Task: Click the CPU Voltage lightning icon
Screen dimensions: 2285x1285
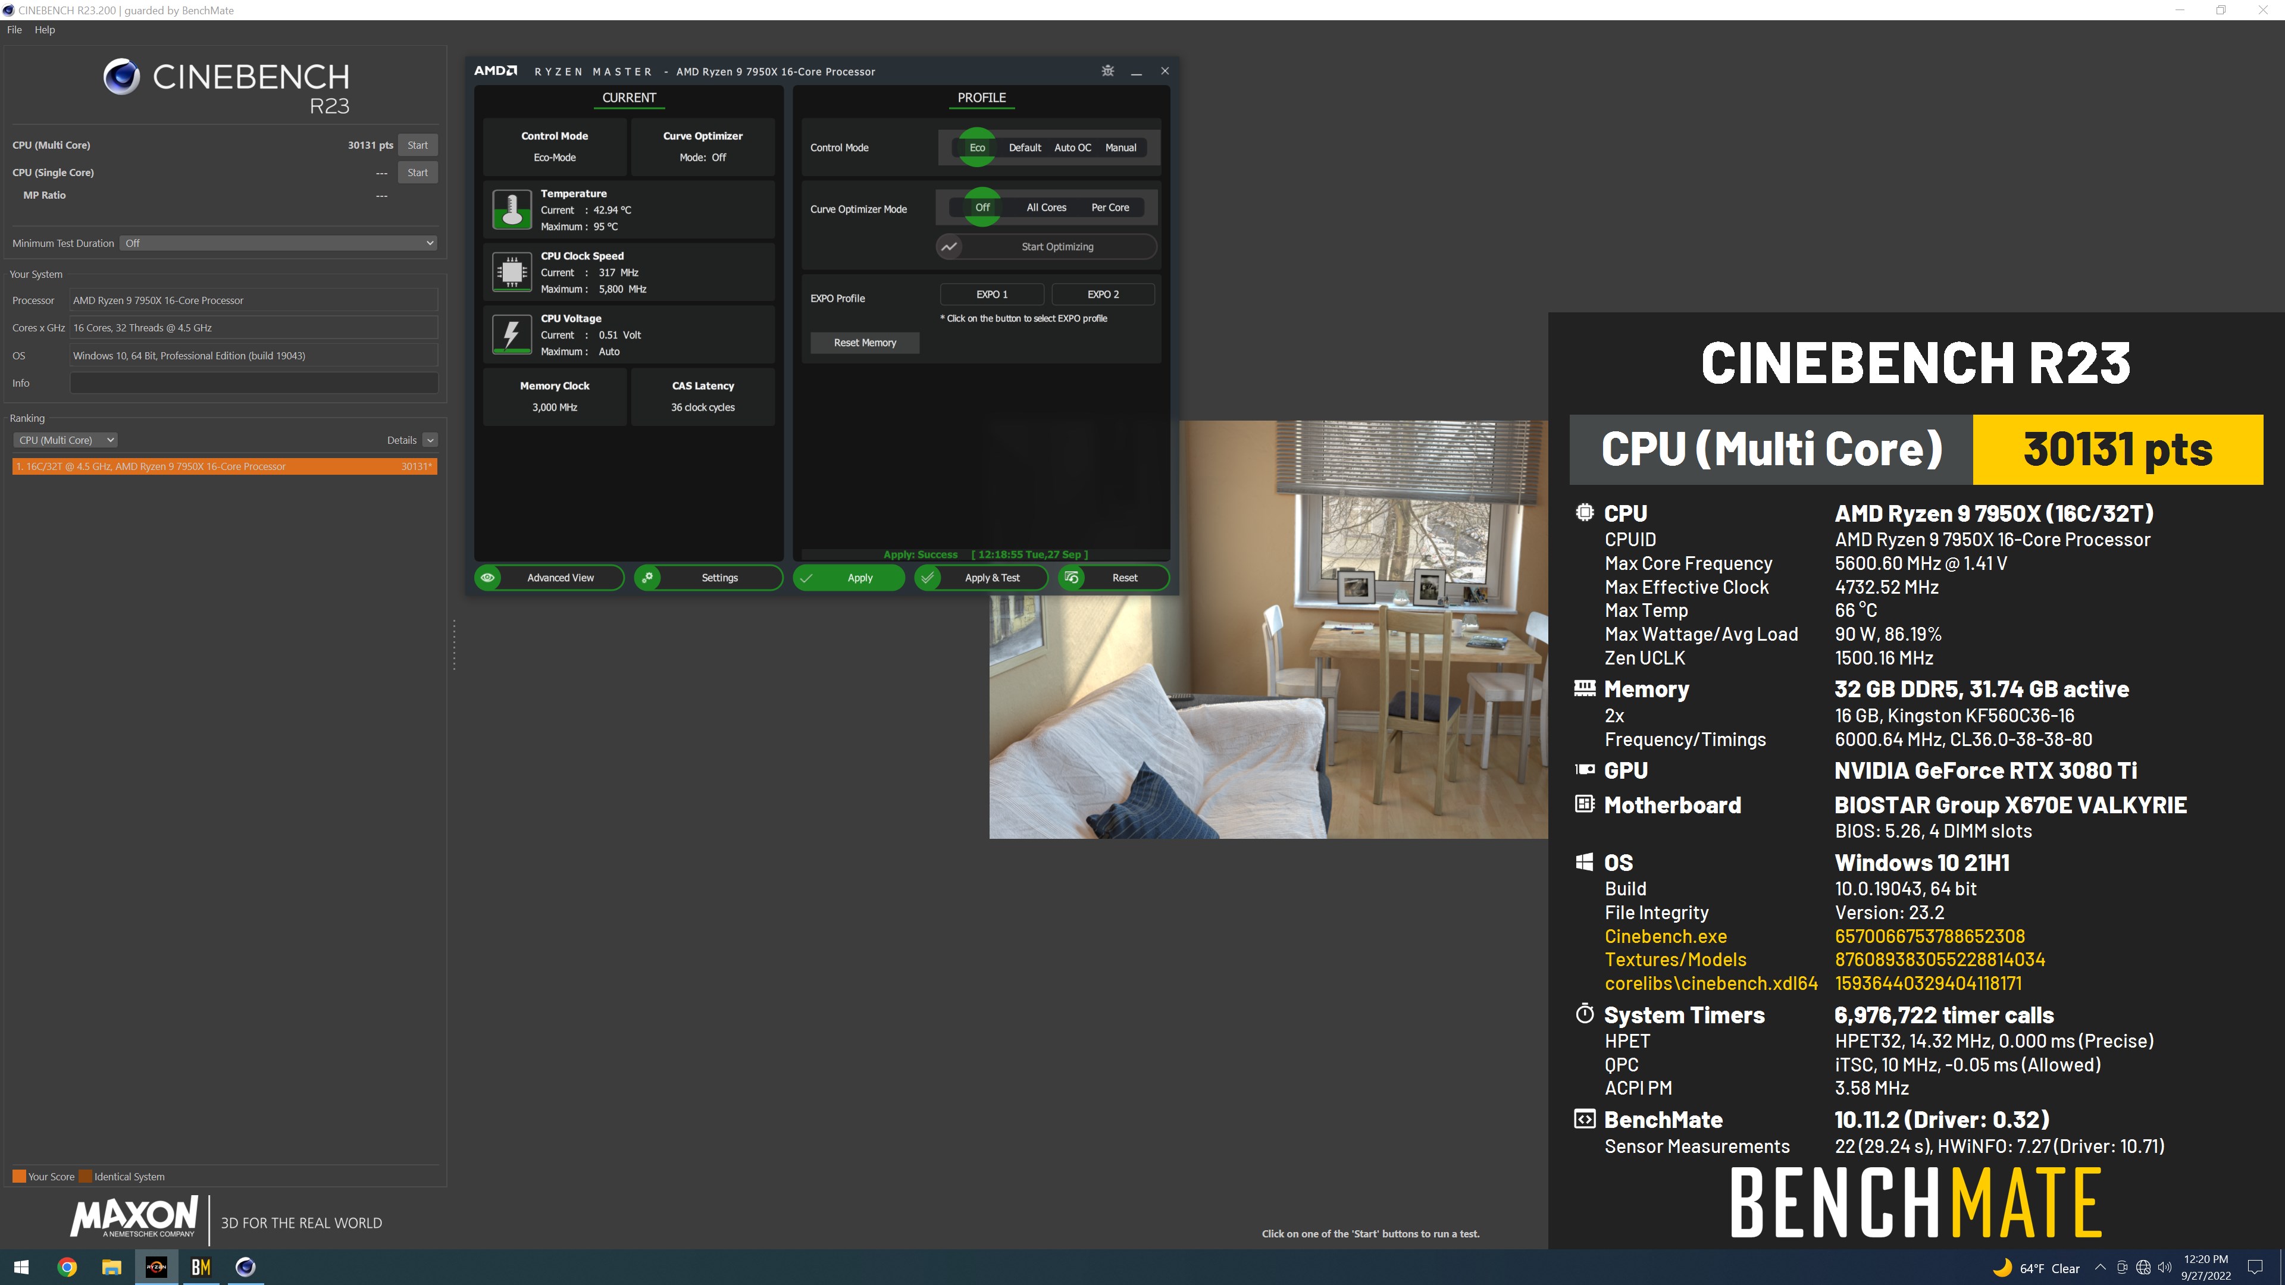Action: [512, 334]
